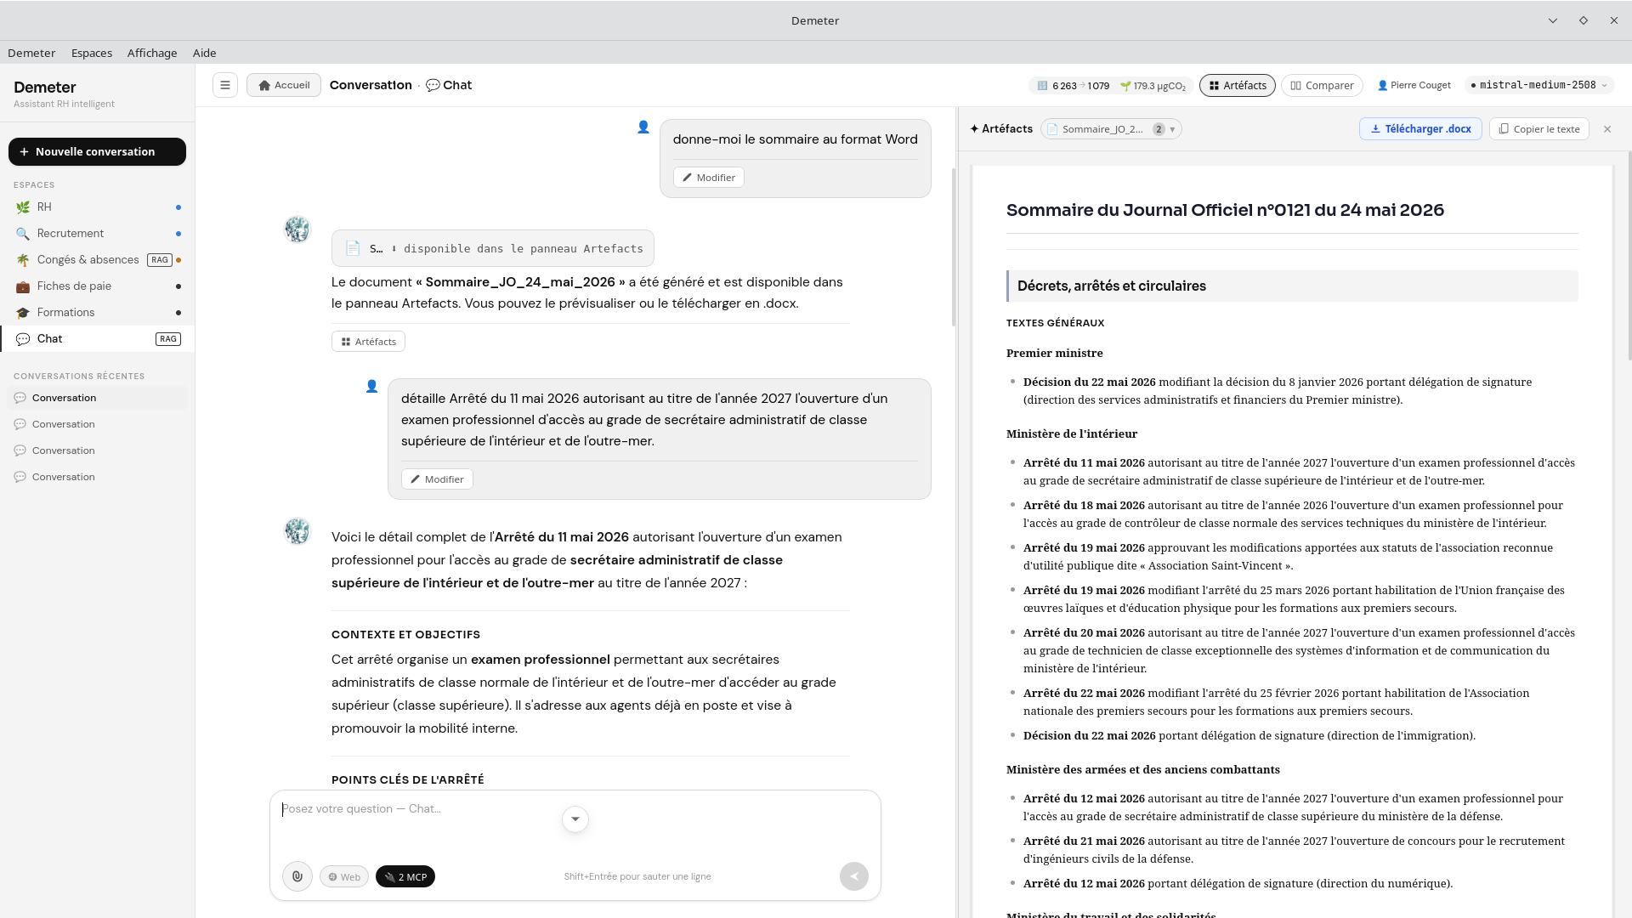Click the CO2 emission indicator
1632x918 pixels.
(x=1153, y=86)
